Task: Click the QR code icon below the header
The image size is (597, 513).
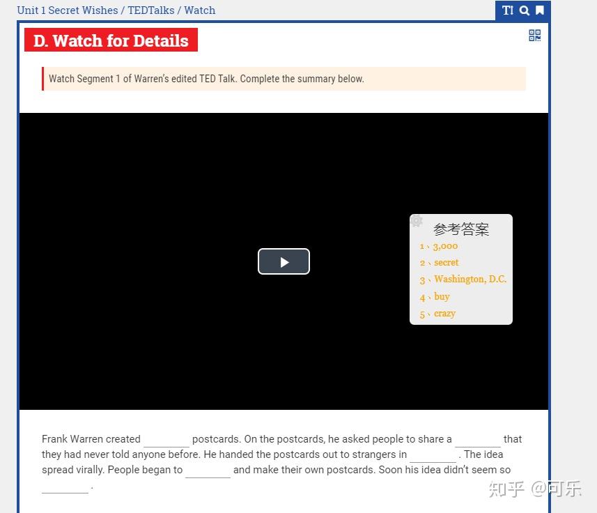Action: coord(534,35)
